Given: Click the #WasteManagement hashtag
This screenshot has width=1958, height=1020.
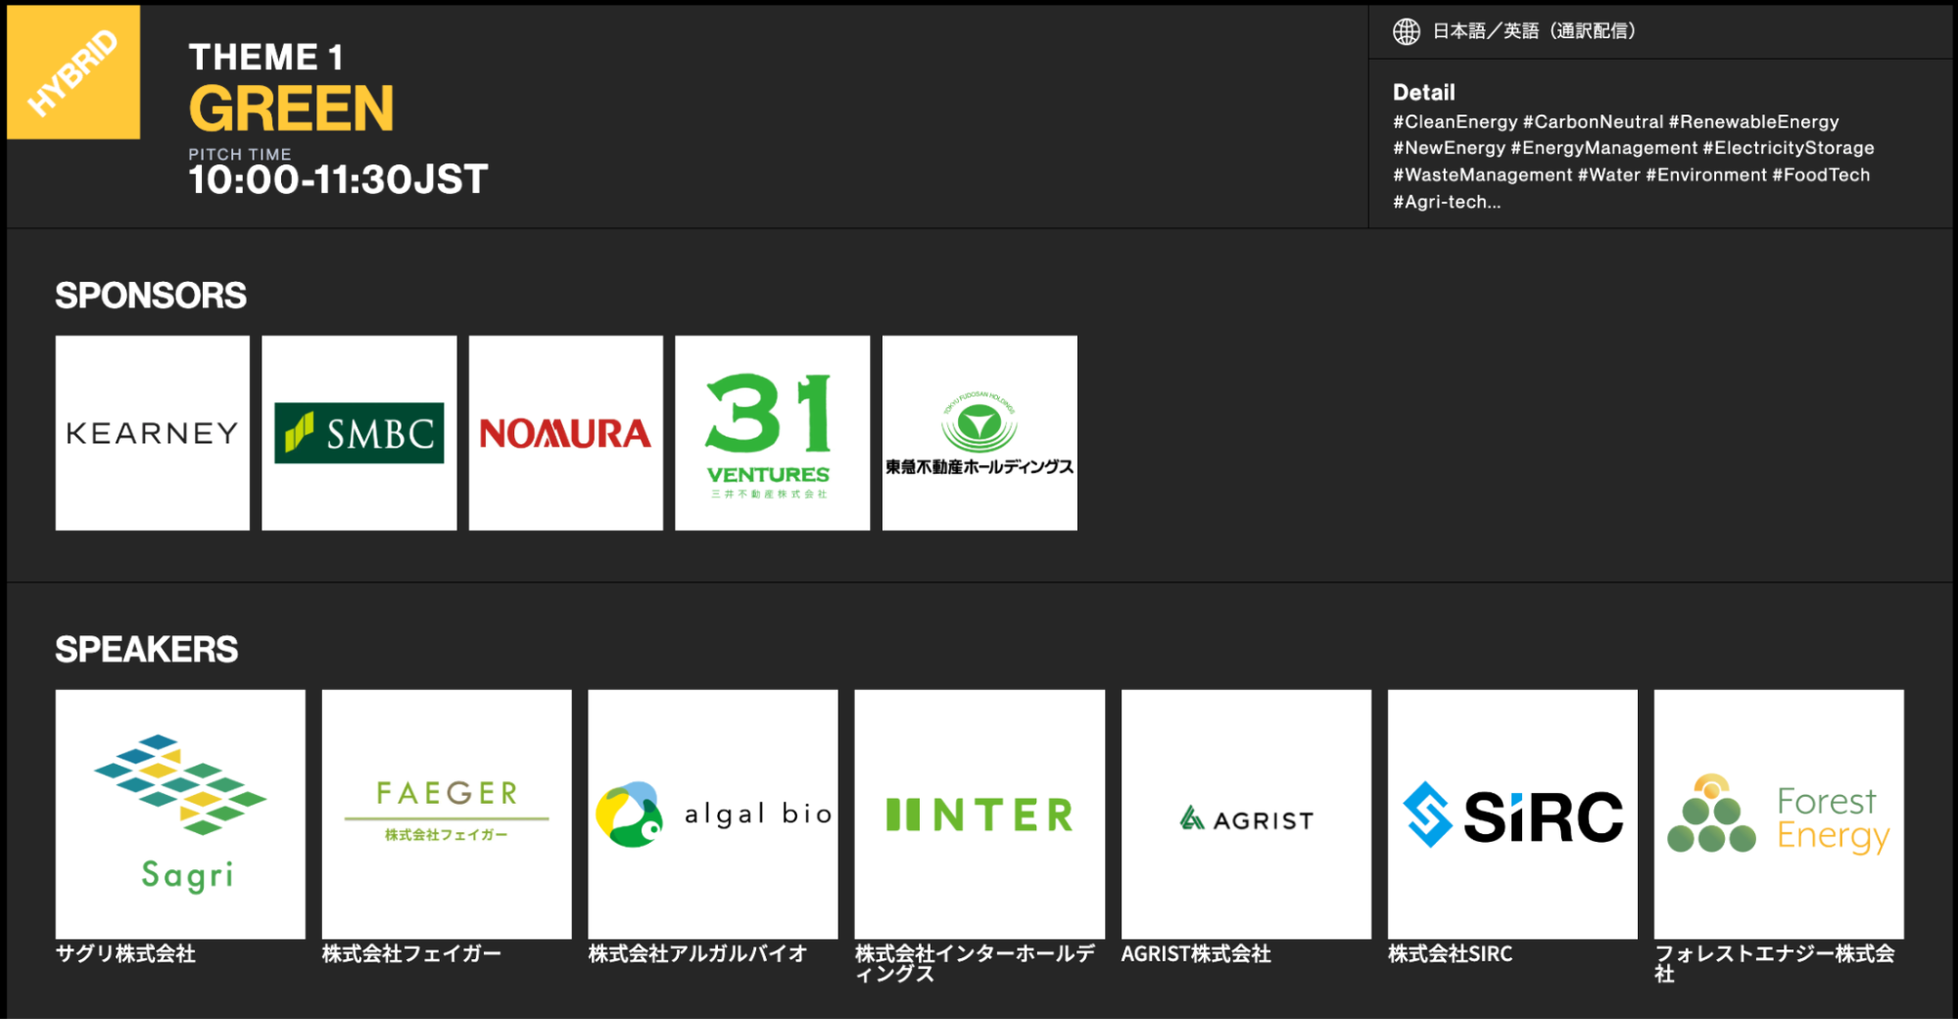Looking at the screenshot, I should click(1483, 174).
